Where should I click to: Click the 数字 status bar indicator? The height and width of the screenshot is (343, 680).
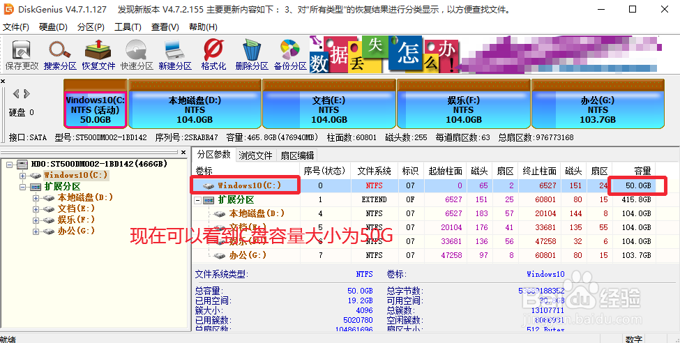point(634,339)
